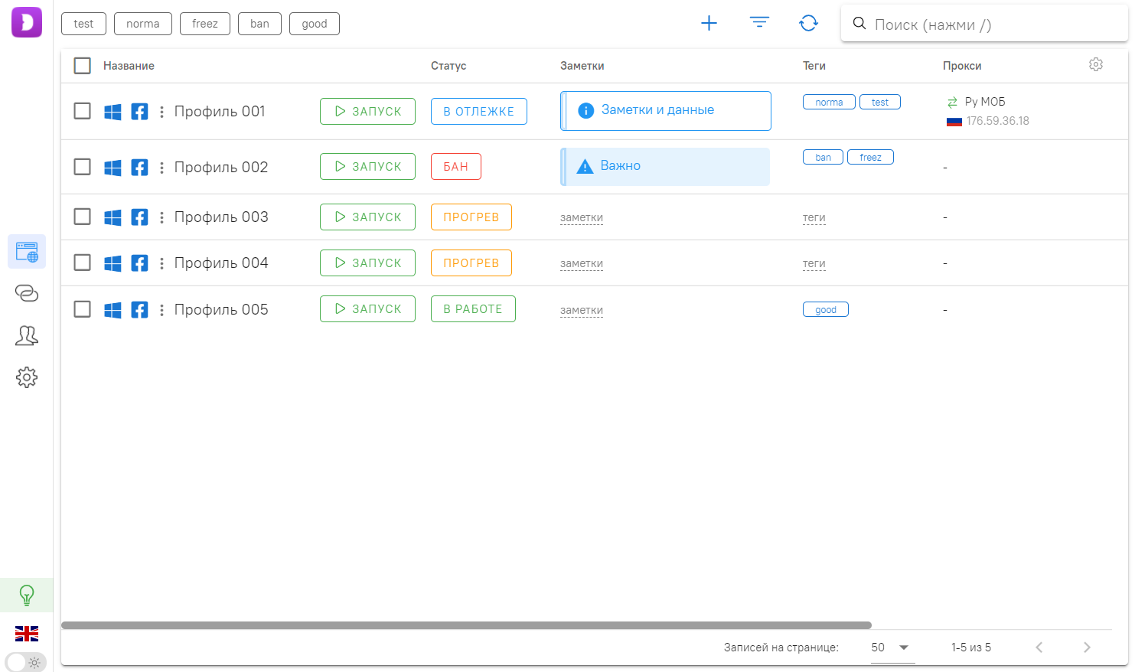Toggle the select-all checkbox in header
This screenshot has width=1135, height=672.
point(82,66)
